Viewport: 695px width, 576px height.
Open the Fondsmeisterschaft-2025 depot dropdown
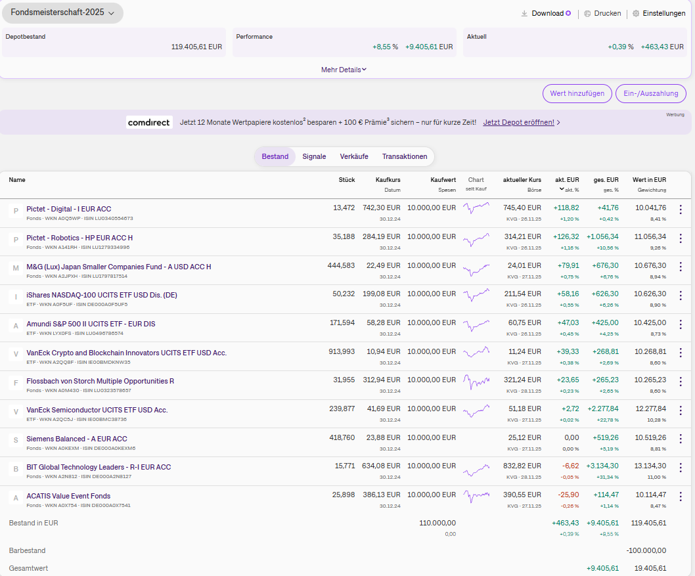[x=62, y=13]
